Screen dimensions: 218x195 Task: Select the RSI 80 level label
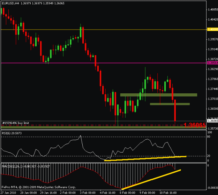coord(209,137)
